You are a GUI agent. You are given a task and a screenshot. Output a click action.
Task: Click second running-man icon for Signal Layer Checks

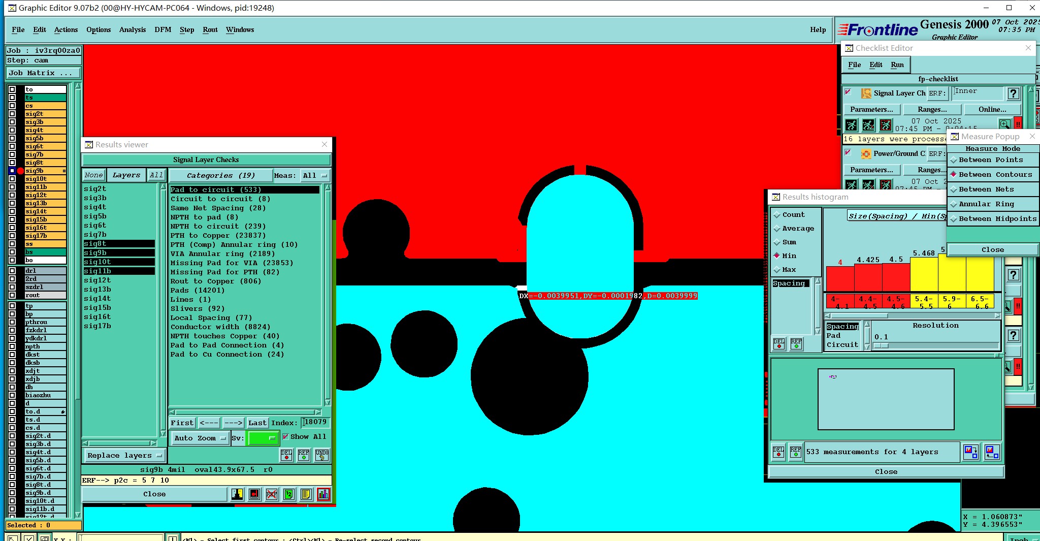point(868,125)
